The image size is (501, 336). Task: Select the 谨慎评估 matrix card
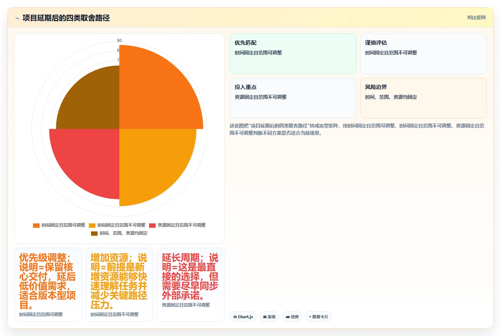(x=423, y=54)
